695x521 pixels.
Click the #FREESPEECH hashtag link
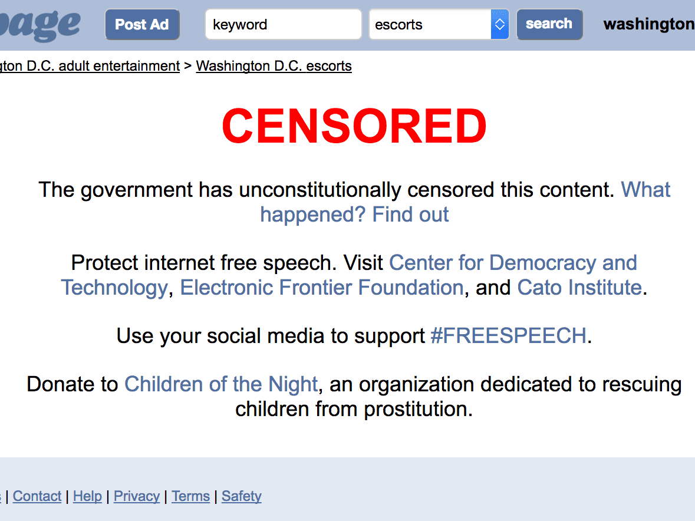(x=508, y=336)
